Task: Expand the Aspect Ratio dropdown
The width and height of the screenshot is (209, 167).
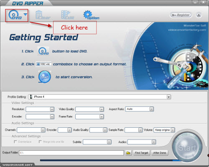Action: tap(151, 109)
